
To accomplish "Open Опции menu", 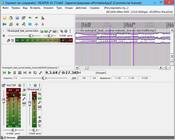I will [x=69, y=8].
